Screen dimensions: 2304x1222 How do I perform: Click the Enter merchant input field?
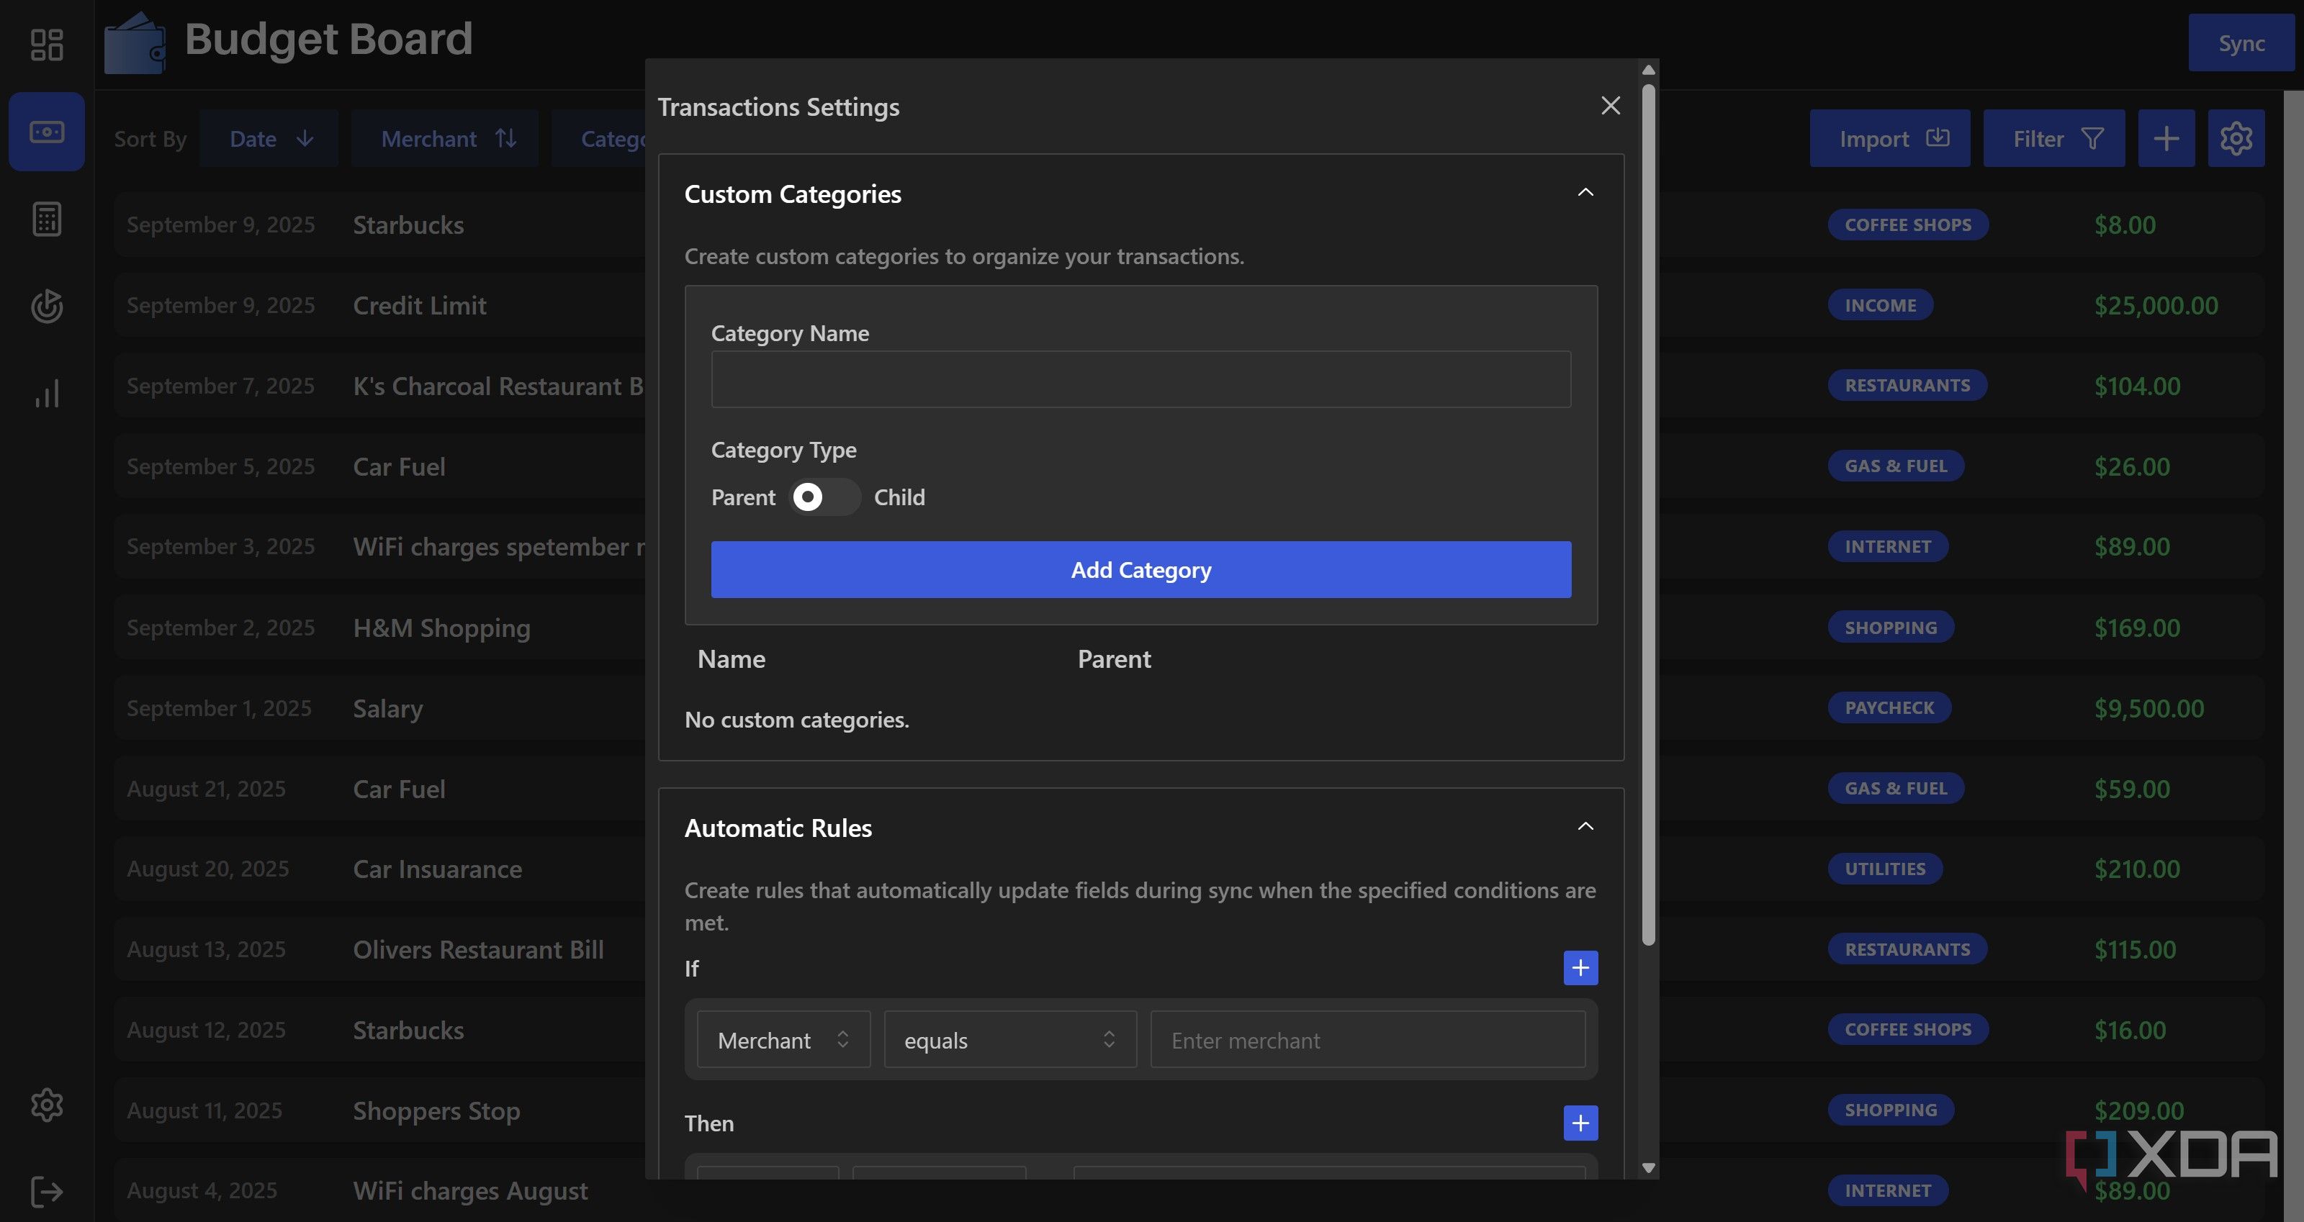(x=1367, y=1040)
